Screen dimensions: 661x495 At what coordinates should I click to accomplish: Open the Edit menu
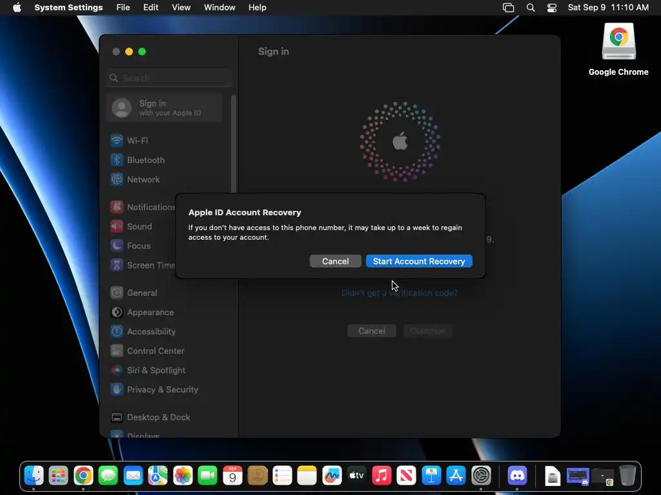pyautogui.click(x=150, y=7)
